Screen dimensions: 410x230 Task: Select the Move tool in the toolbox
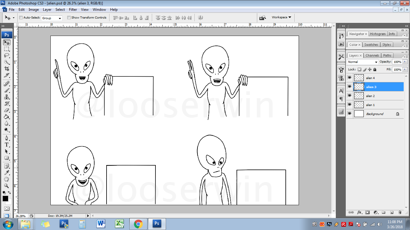7,43
